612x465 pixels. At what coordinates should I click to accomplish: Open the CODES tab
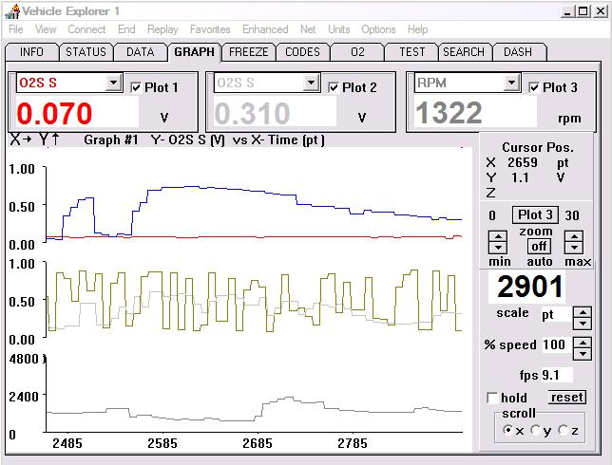tap(302, 52)
